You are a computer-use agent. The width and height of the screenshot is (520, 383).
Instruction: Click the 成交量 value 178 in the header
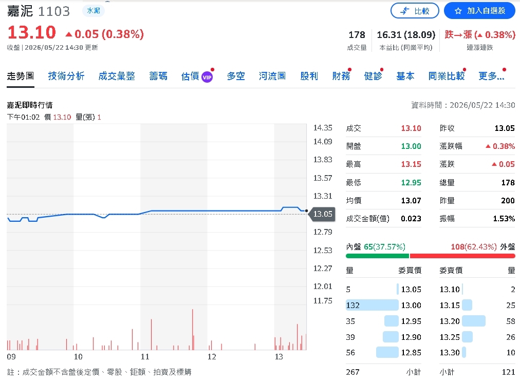pyautogui.click(x=357, y=35)
